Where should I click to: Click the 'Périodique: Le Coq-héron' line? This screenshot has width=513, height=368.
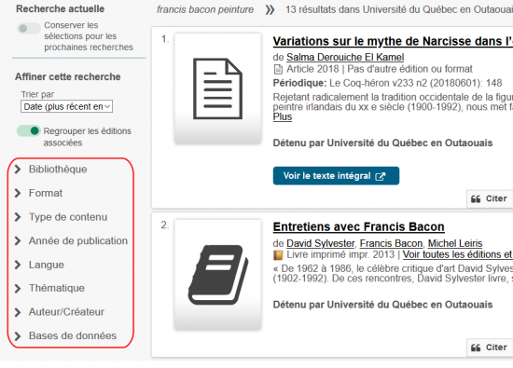(387, 83)
